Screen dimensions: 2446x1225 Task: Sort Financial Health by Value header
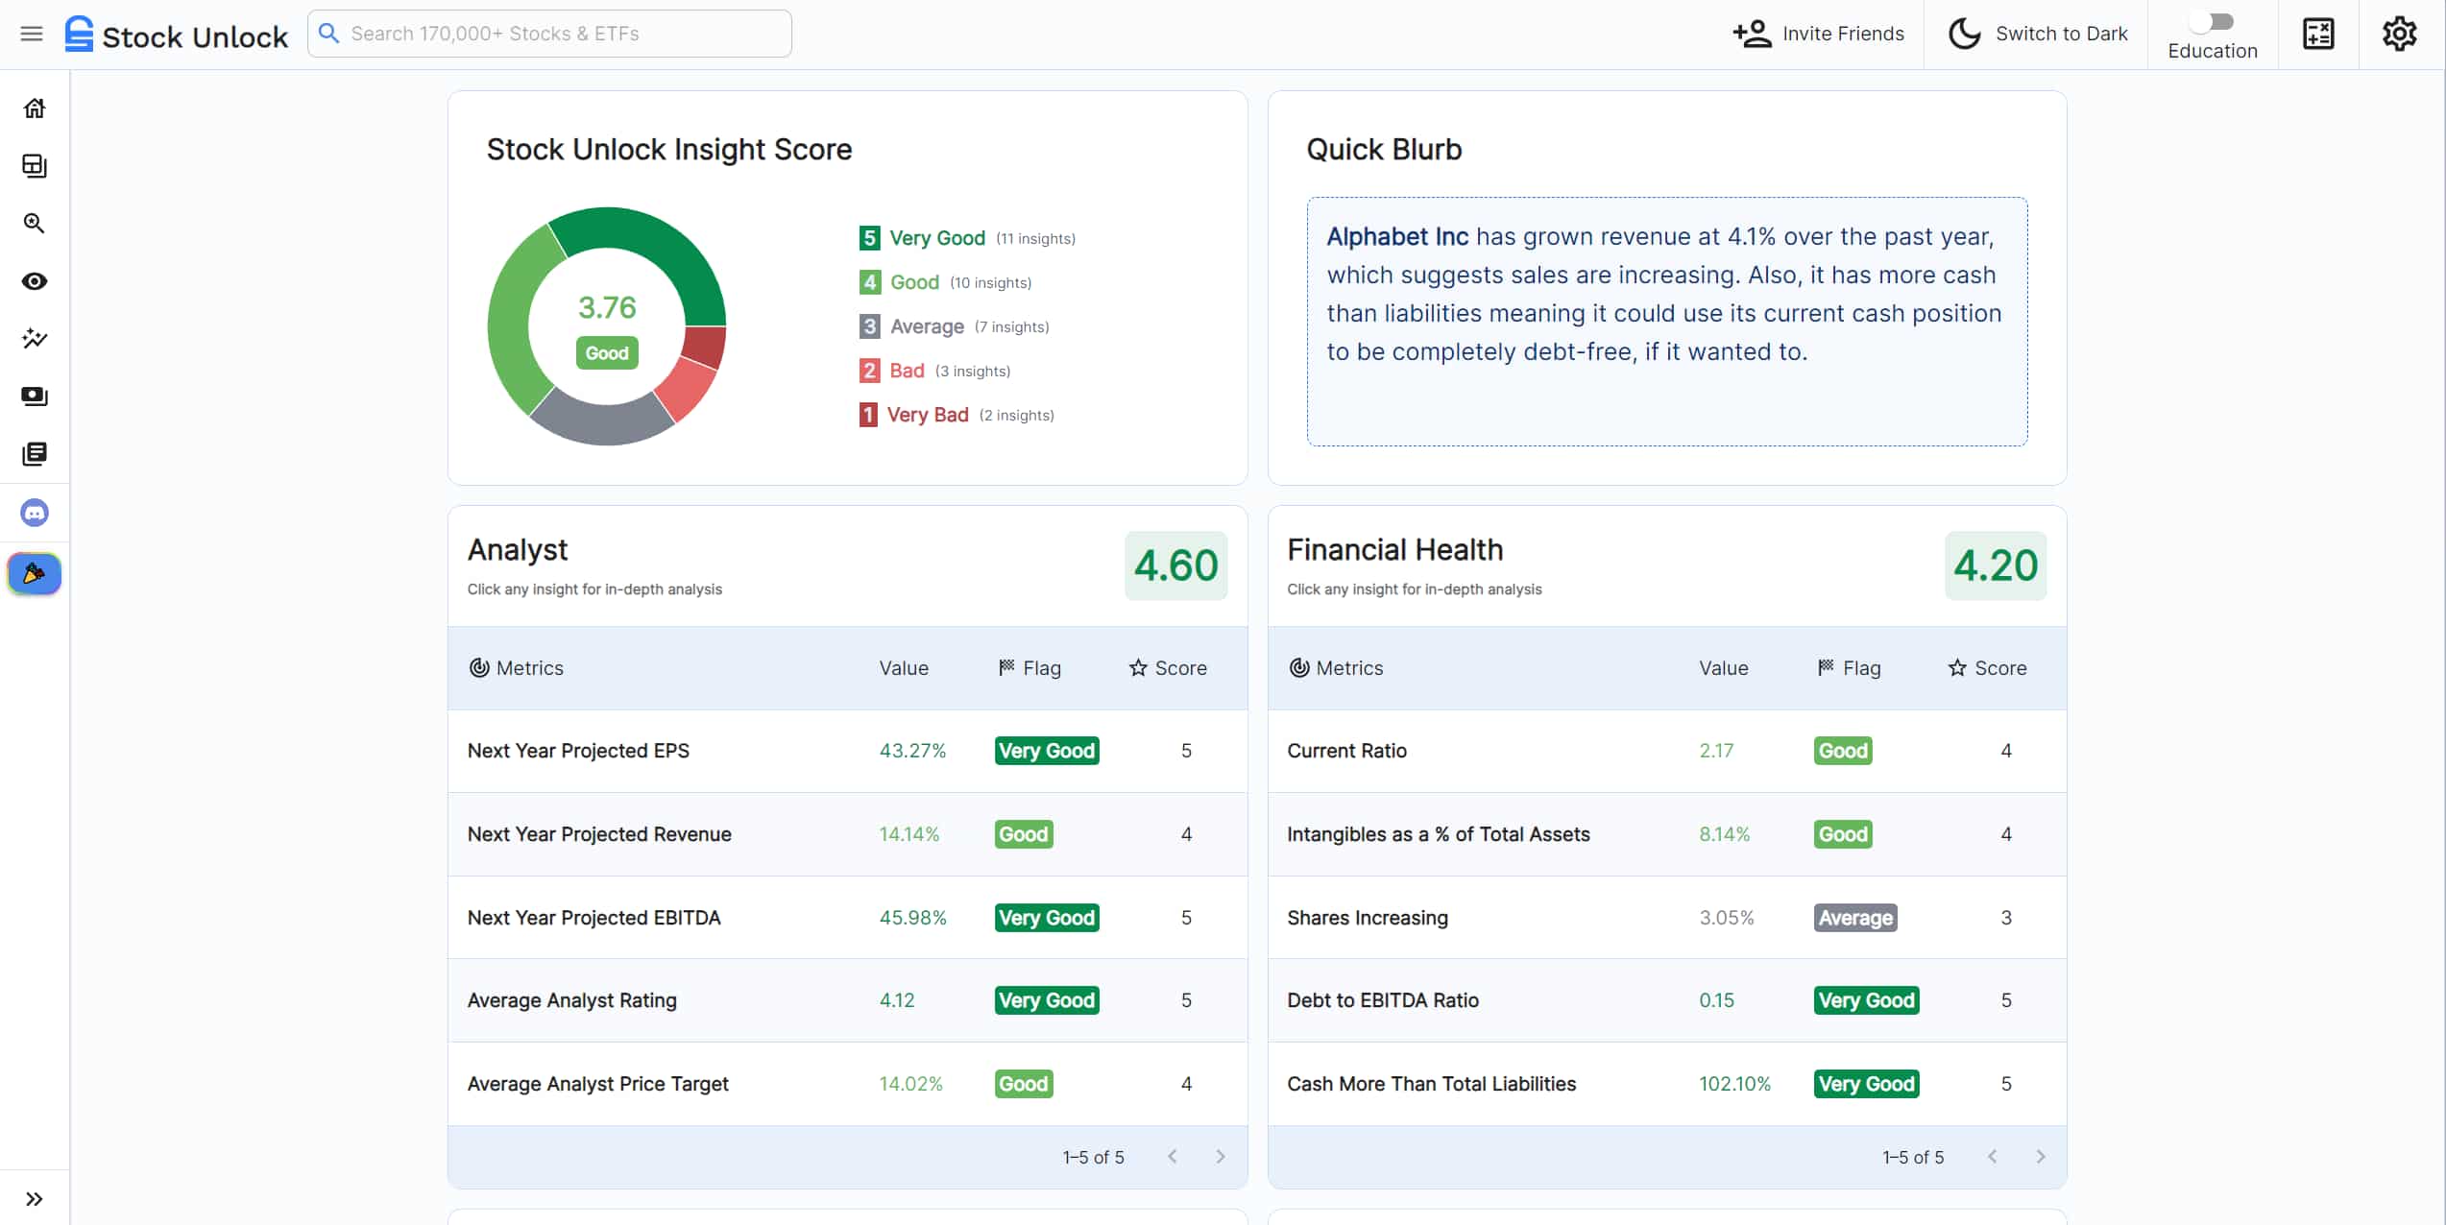pyautogui.click(x=1724, y=668)
